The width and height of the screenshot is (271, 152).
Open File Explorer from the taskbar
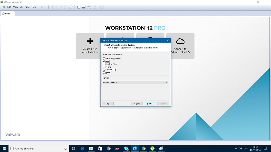[x=91, y=148]
